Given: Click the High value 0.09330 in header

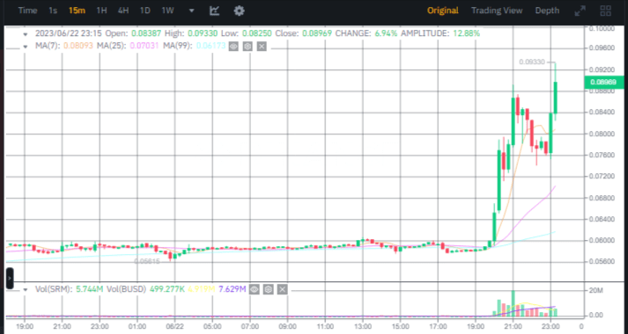Looking at the screenshot, I should [203, 33].
